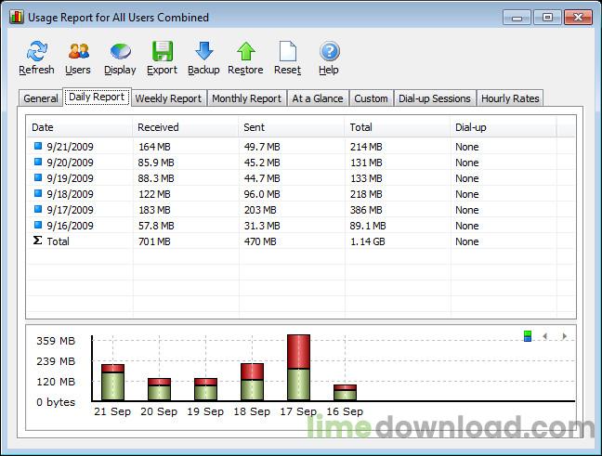Sort by the Received column header
Image resolution: width=602 pixels, height=456 pixels.
(158, 127)
